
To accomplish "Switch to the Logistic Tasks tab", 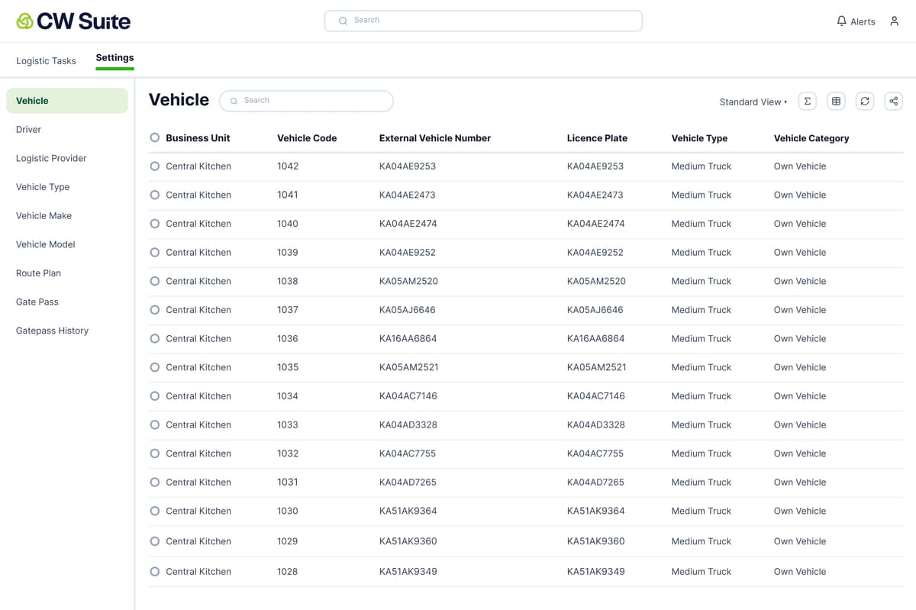I will point(46,61).
